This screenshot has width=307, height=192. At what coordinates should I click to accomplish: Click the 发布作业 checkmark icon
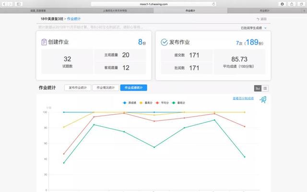(164, 42)
